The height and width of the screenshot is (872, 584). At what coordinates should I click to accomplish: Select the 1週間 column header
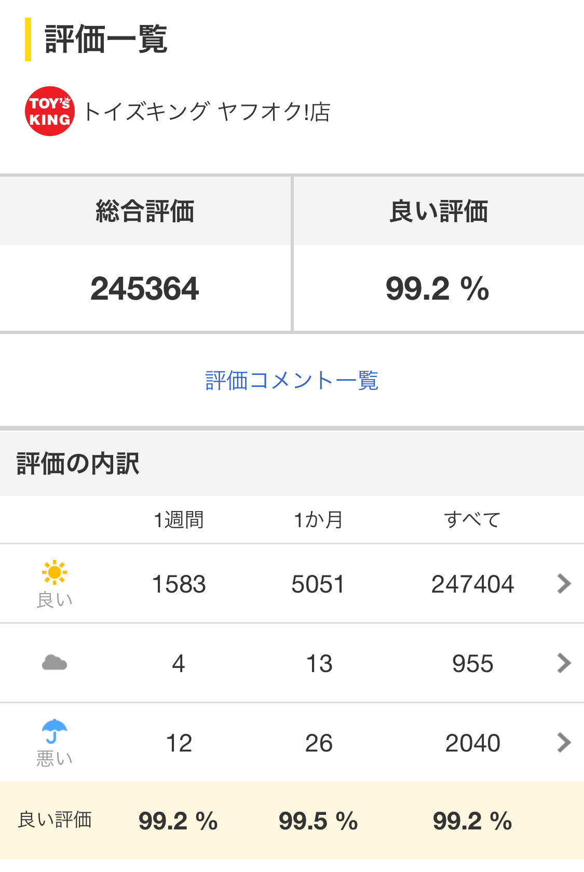pyautogui.click(x=179, y=520)
